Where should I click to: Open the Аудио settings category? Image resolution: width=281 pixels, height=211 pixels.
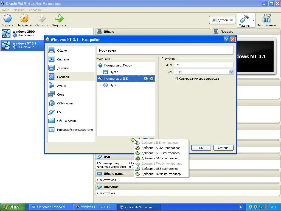coord(71,86)
